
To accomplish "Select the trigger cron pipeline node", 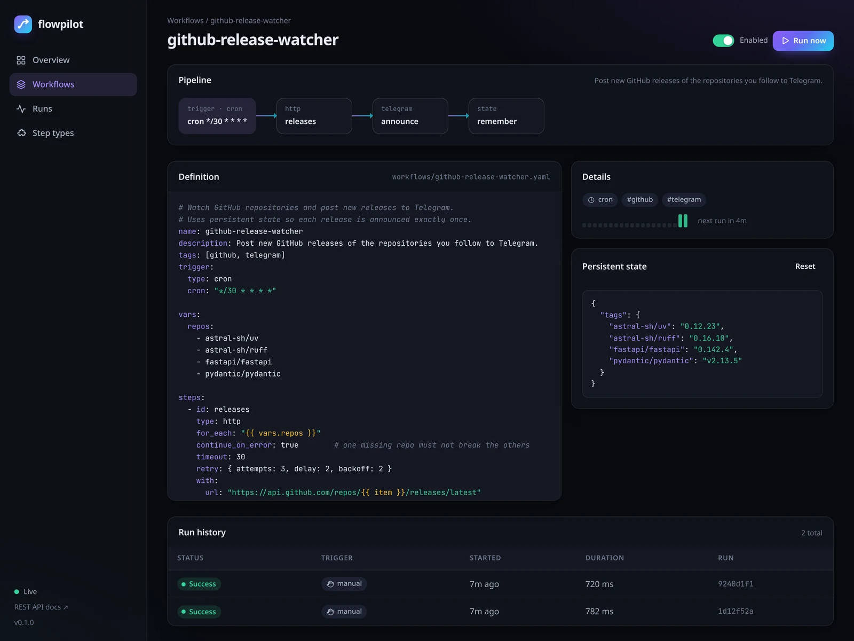I will (217, 116).
